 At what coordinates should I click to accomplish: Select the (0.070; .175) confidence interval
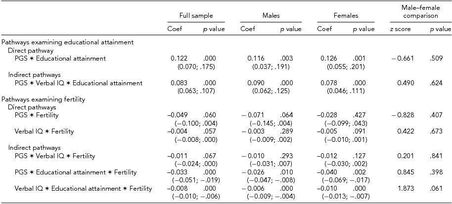tap(195, 67)
